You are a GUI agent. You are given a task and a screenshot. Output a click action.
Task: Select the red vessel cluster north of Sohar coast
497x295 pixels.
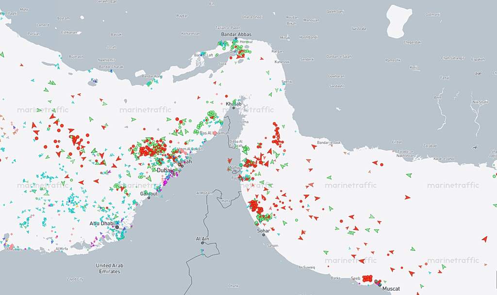coord(256,207)
